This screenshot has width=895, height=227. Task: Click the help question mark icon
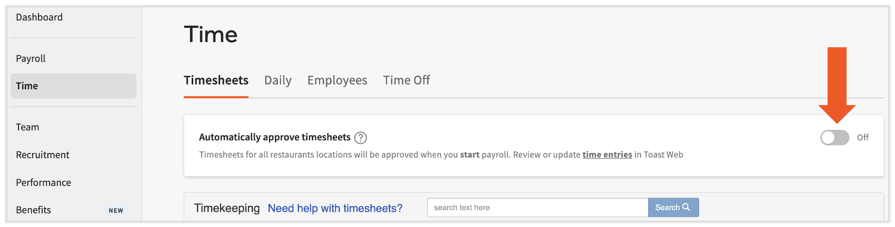361,138
